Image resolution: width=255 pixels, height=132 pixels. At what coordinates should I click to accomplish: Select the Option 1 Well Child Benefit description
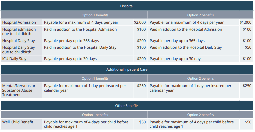click(86, 124)
